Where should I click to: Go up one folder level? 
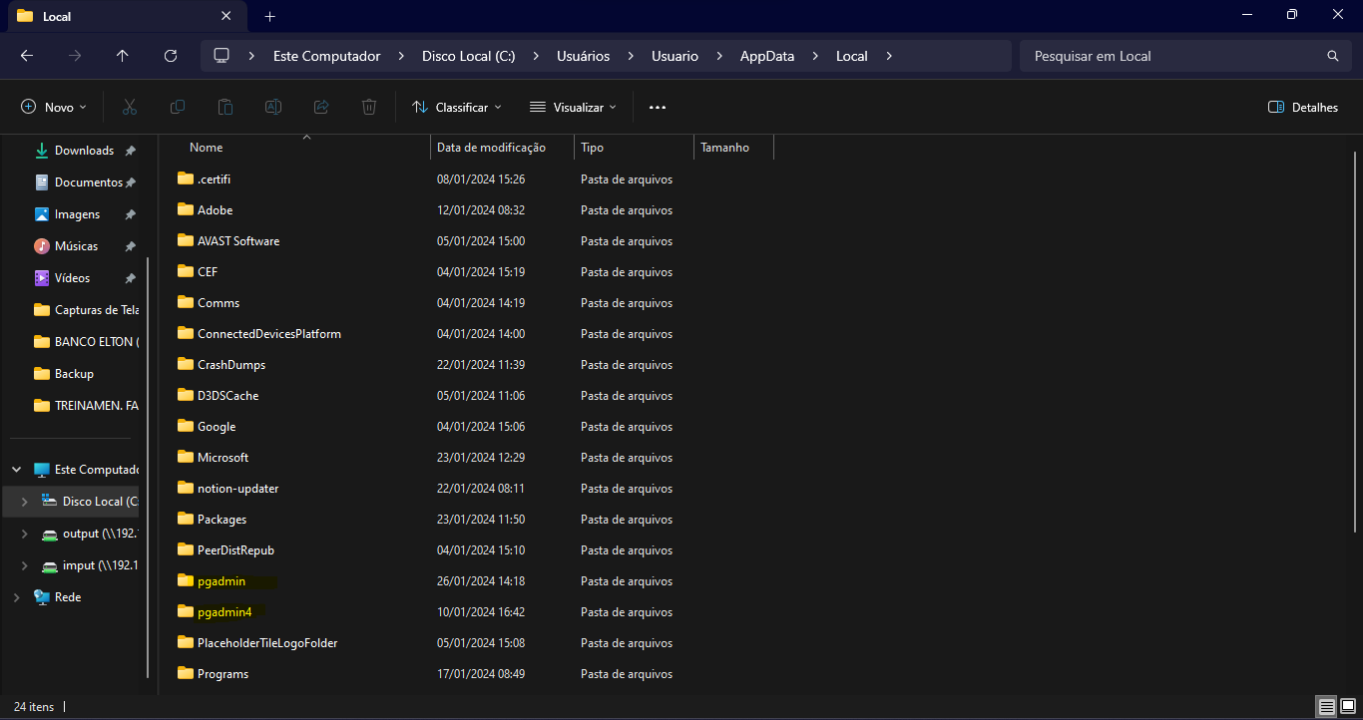click(123, 56)
